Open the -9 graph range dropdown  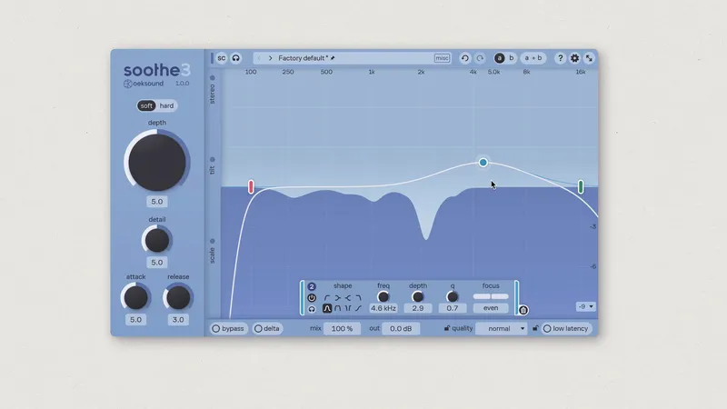tap(585, 306)
